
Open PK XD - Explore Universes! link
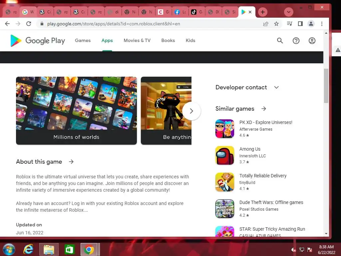point(266,122)
